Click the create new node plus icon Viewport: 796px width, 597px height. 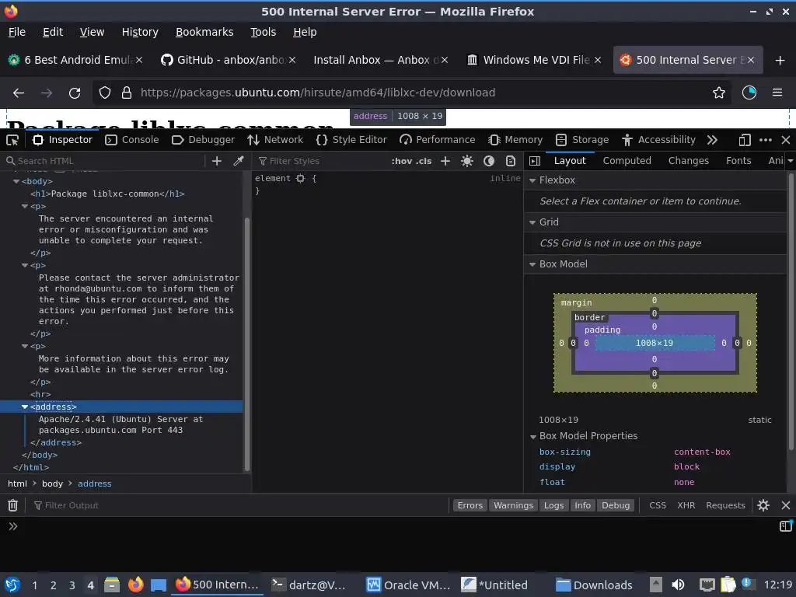pos(217,161)
